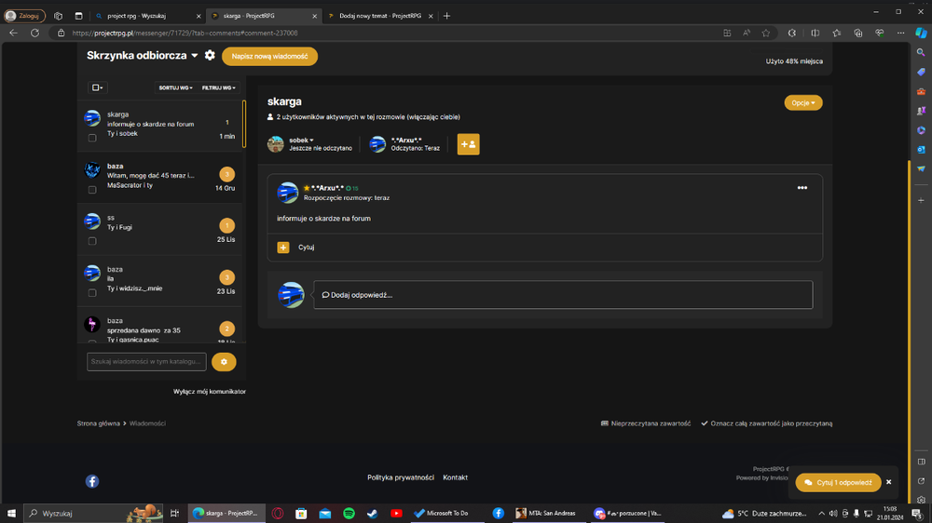Open the Polityka prywatności footer link
The width and height of the screenshot is (932, 523).
pos(401,477)
